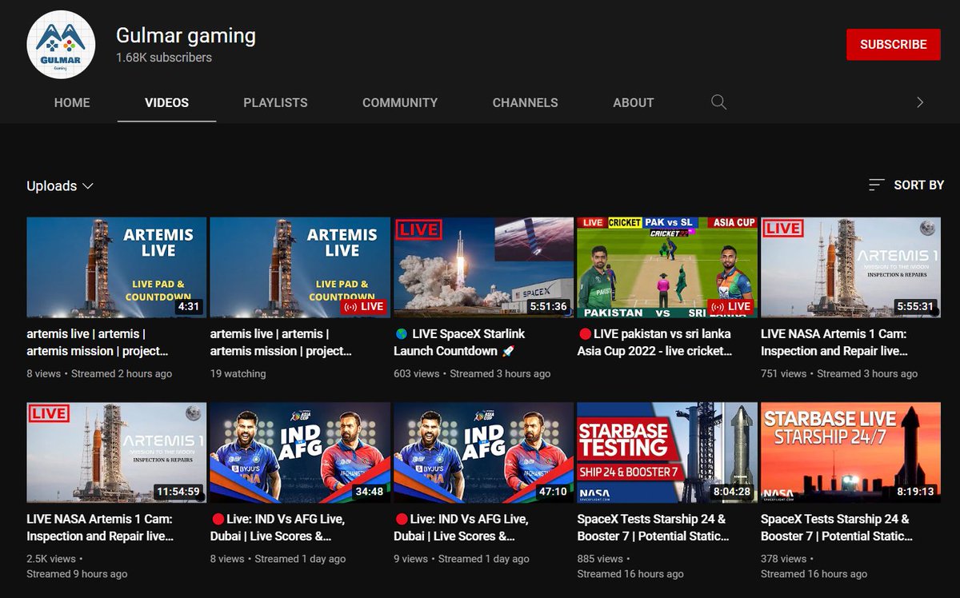Open the Artemis 1 thumbnail with 5:55:31 duration
Viewport: 960px width, 598px height.
pyautogui.click(x=850, y=267)
